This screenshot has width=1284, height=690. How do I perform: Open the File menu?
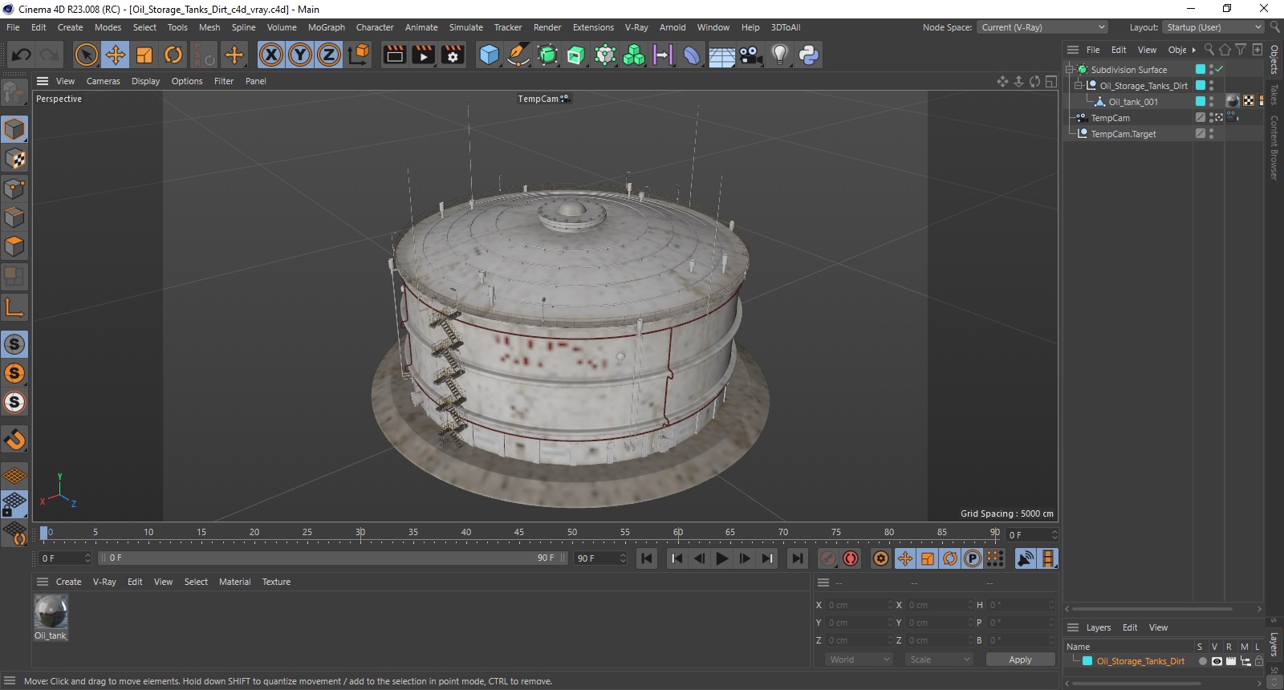[x=13, y=27]
